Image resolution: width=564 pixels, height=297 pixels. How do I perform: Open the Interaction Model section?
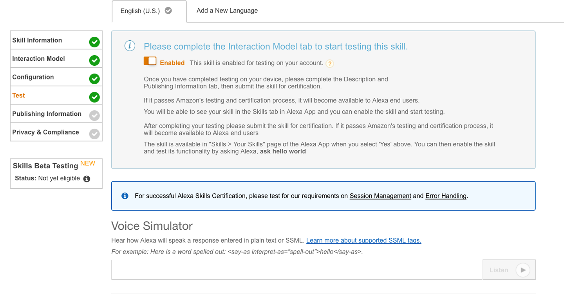pos(38,59)
